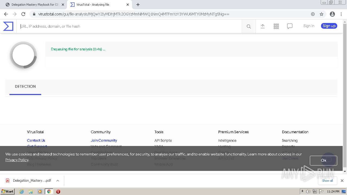Viewport: 347px width, 195px height.
Task: Open the File Explorer taskbar icon
Action: click(31, 191)
